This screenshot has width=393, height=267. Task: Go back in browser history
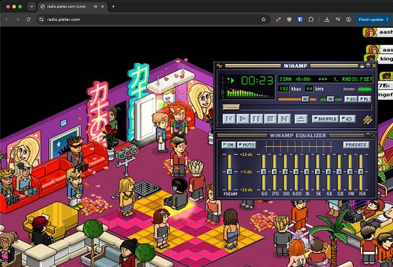tap(7, 19)
